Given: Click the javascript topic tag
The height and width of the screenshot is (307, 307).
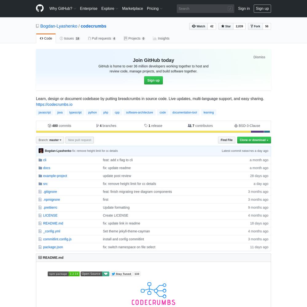Looking at the screenshot, I should [x=45, y=112].
